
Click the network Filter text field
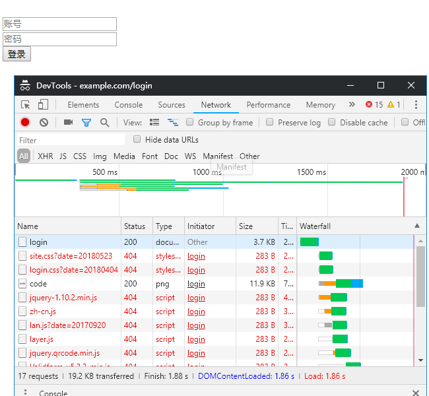[x=71, y=140]
